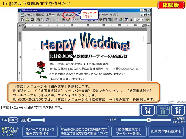
Task: Click the 戻る back button
Action: (x=148, y=110)
